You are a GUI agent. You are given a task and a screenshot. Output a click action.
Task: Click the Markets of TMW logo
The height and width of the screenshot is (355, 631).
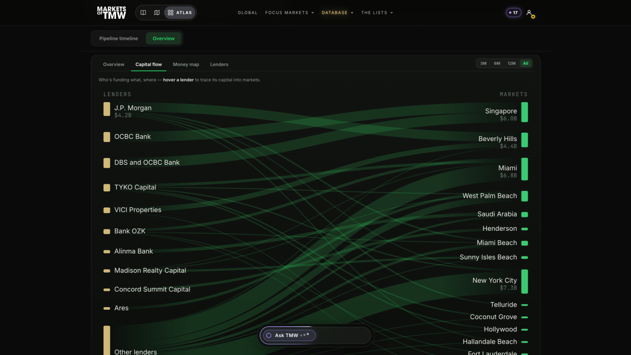point(111,13)
